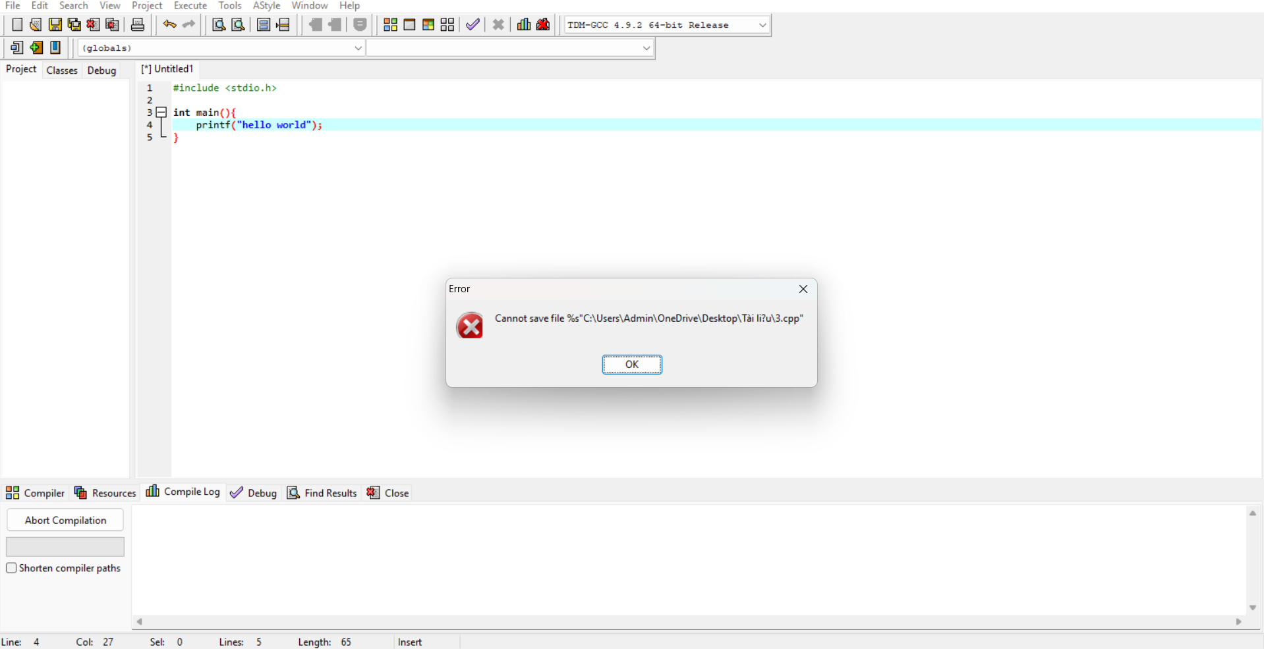
Task: Collapse the main() code fold marker
Action: click(x=161, y=113)
